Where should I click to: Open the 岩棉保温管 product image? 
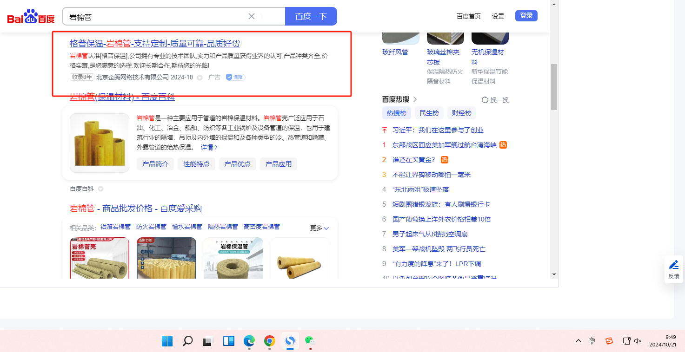click(233, 258)
